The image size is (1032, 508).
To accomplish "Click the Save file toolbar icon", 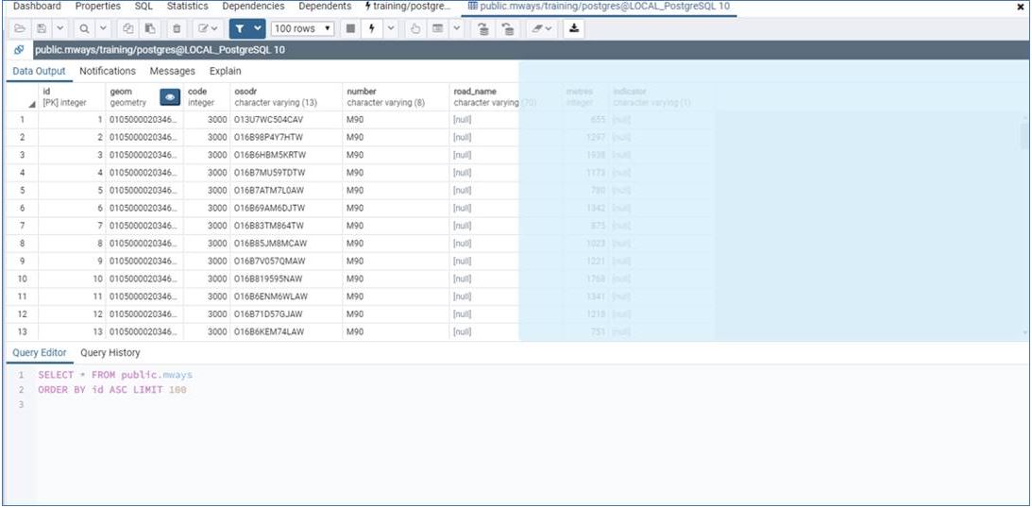I will coord(42,28).
